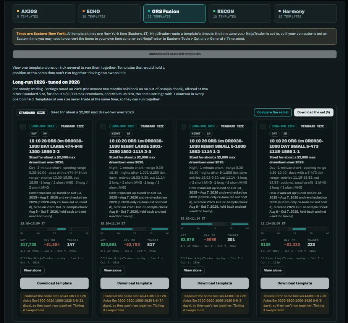Click the 13:00-15:59 ET time bar

54,229
